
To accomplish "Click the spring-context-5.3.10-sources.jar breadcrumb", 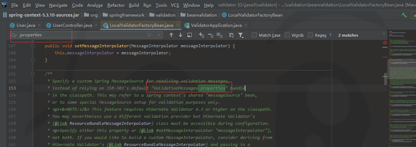I will [41, 15].
